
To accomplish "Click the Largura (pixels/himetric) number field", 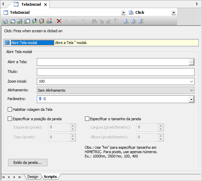I will (x=147, y=127).
